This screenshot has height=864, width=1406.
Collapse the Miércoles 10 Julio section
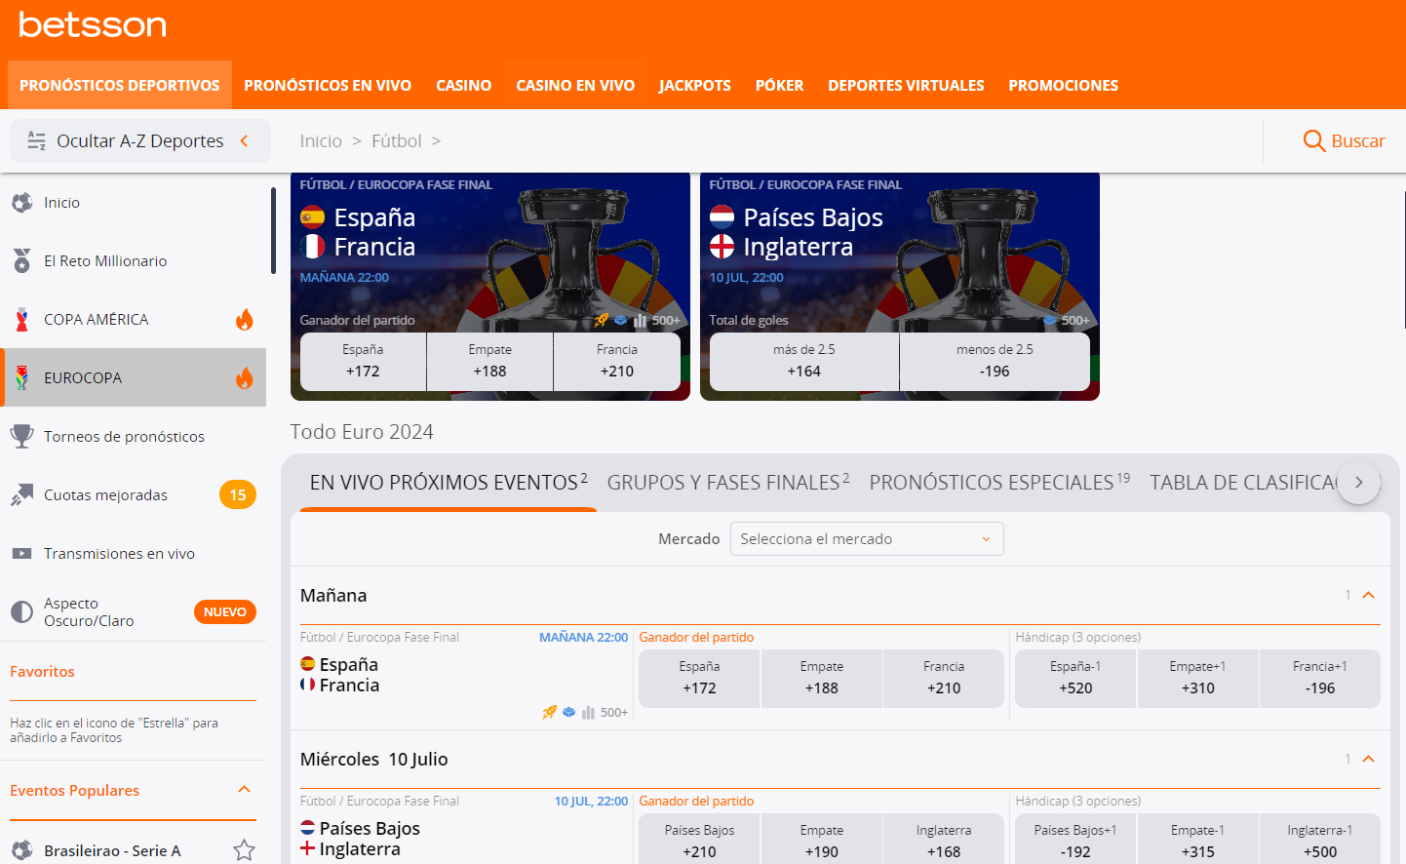point(1369,759)
